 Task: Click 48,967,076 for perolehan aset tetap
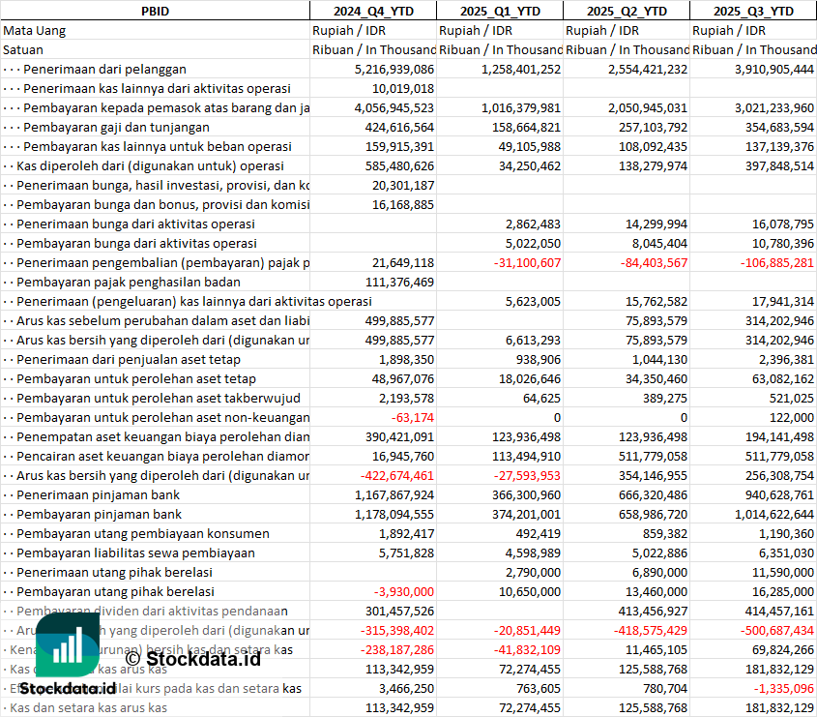click(x=403, y=378)
